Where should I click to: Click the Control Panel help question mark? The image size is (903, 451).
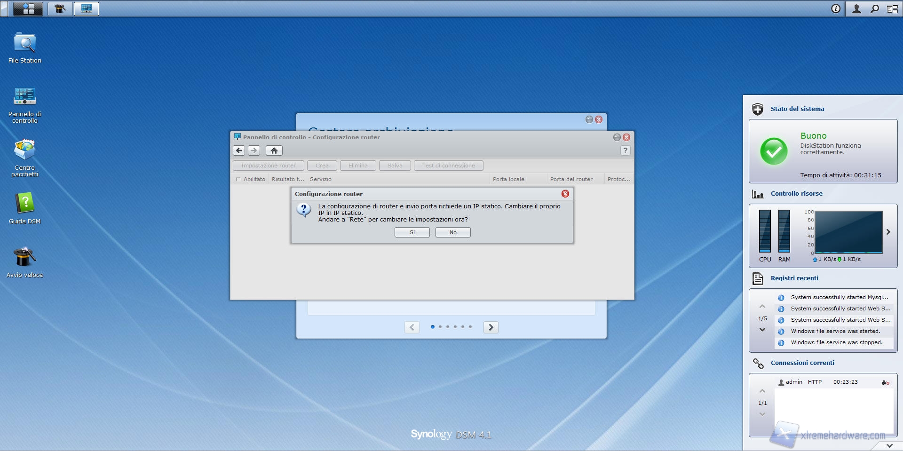coord(625,150)
